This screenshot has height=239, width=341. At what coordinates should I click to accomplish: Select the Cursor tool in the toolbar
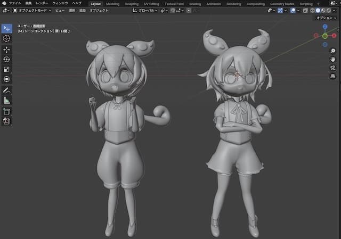pos(6,38)
